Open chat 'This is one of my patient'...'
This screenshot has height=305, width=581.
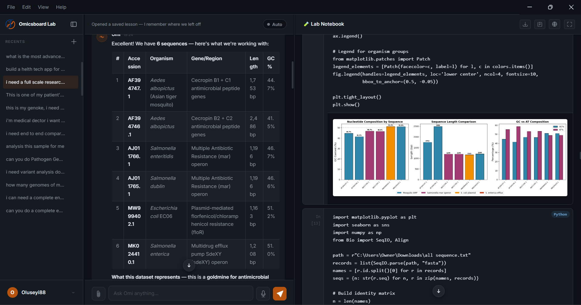(41, 95)
